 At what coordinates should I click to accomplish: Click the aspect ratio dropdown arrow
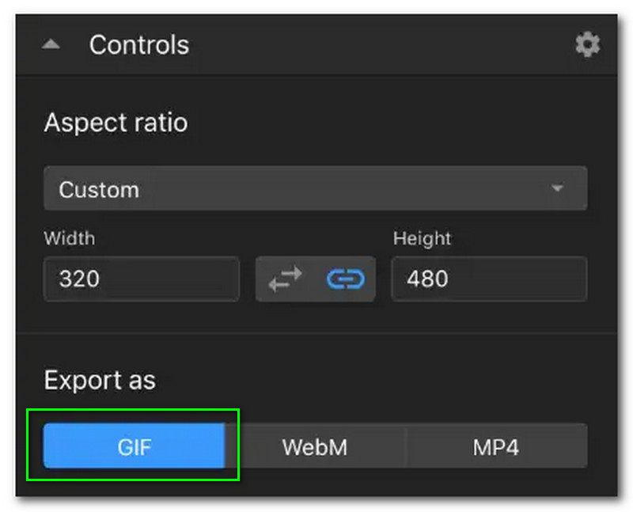[557, 189]
